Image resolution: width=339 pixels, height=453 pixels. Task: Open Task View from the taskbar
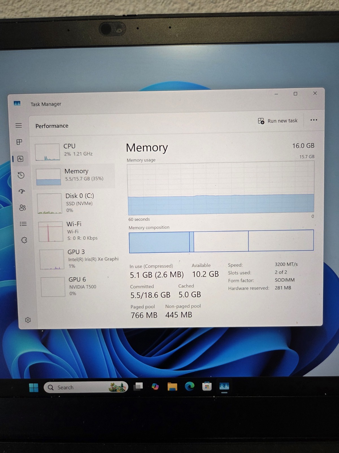(138, 386)
